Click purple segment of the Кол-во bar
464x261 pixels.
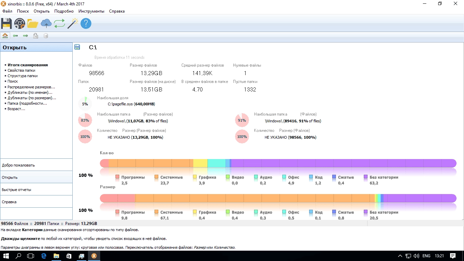[x=344, y=163]
